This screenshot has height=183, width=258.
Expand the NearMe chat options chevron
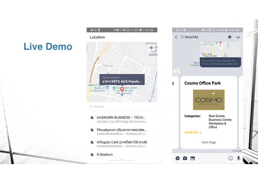[x=238, y=37]
